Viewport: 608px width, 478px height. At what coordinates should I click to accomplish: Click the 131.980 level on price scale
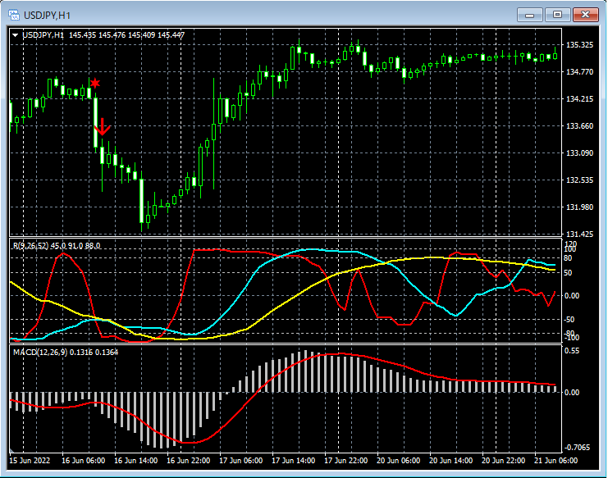[579, 207]
